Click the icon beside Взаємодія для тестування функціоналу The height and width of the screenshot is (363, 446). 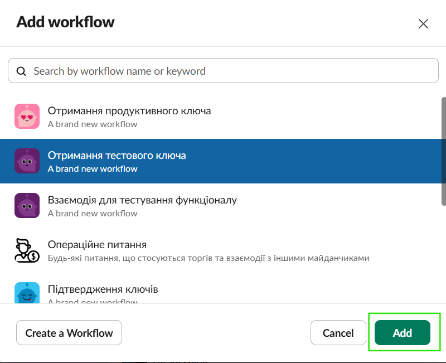(x=27, y=206)
